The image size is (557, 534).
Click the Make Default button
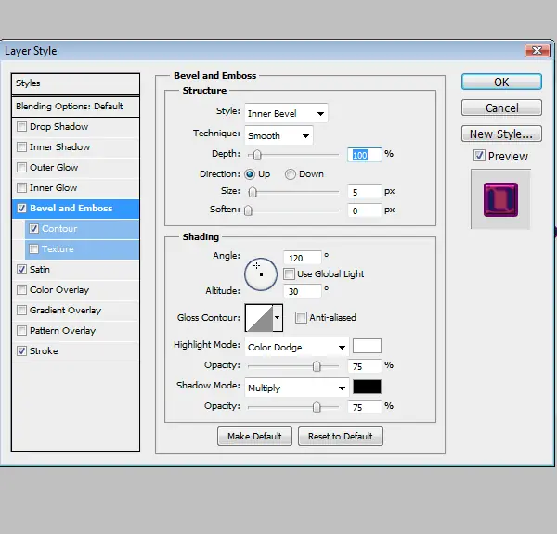[254, 436]
